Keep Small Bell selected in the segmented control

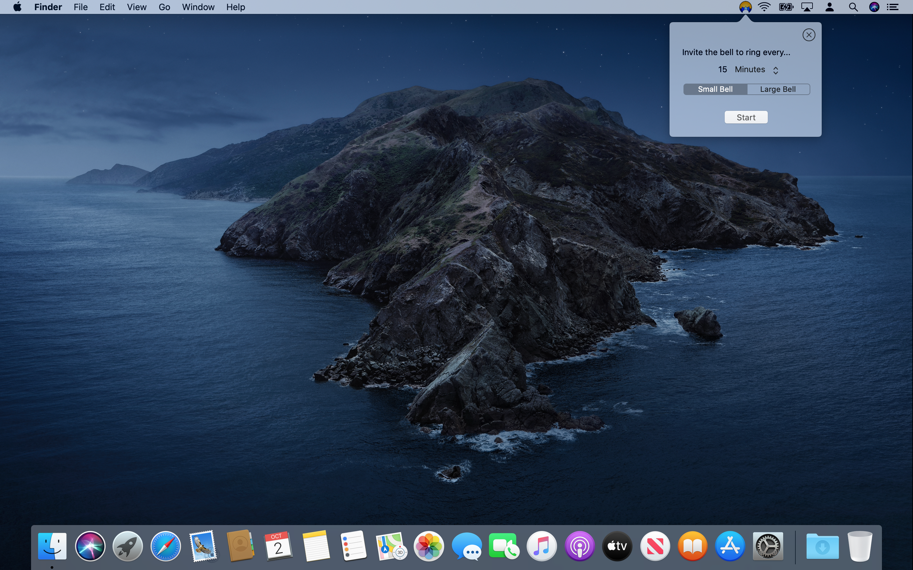715,89
